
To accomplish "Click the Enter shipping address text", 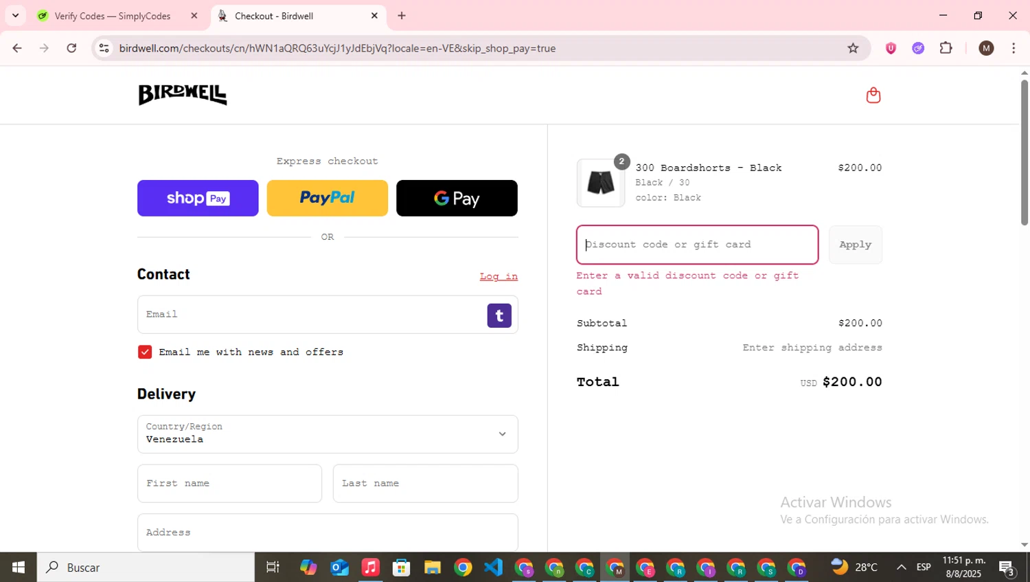I will click(x=812, y=348).
